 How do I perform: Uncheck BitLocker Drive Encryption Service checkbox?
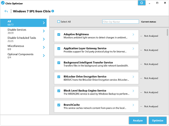(x=59, y=77)
